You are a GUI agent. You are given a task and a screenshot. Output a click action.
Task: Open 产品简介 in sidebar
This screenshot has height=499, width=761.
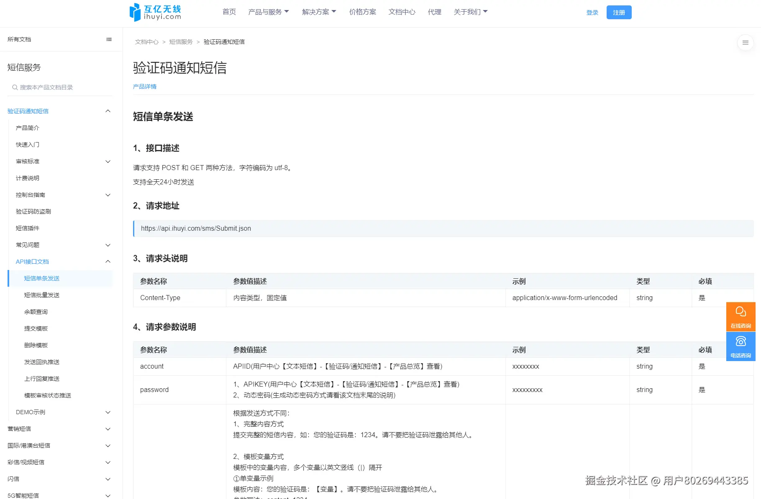28,128
